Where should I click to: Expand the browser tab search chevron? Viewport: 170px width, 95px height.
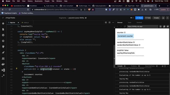pos(168,6)
